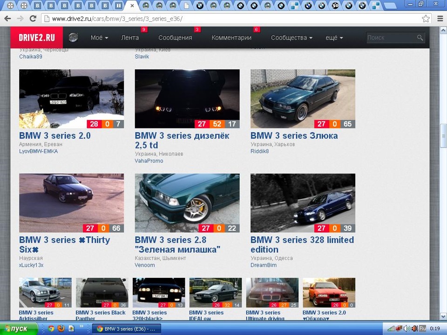Click the network signal tray icon
This screenshot has height=335, width=447.
point(391,329)
